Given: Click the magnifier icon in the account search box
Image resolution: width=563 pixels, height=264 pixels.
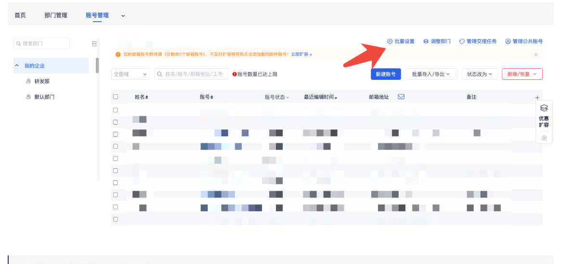Looking at the screenshot, I should pyautogui.click(x=160, y=74).
